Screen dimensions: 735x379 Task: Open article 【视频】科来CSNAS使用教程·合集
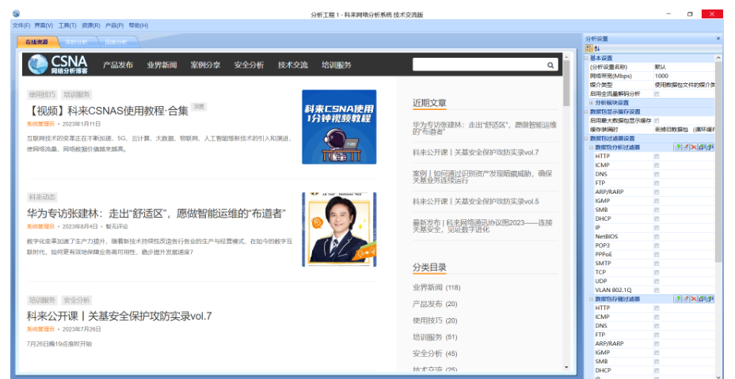(108, 111)
